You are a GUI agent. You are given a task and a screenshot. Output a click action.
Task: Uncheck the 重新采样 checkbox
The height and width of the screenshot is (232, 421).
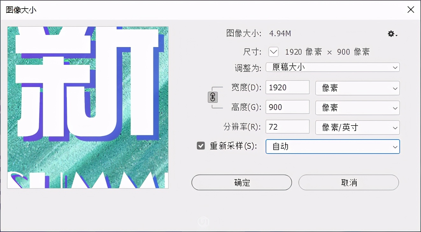tap(201, 146)
